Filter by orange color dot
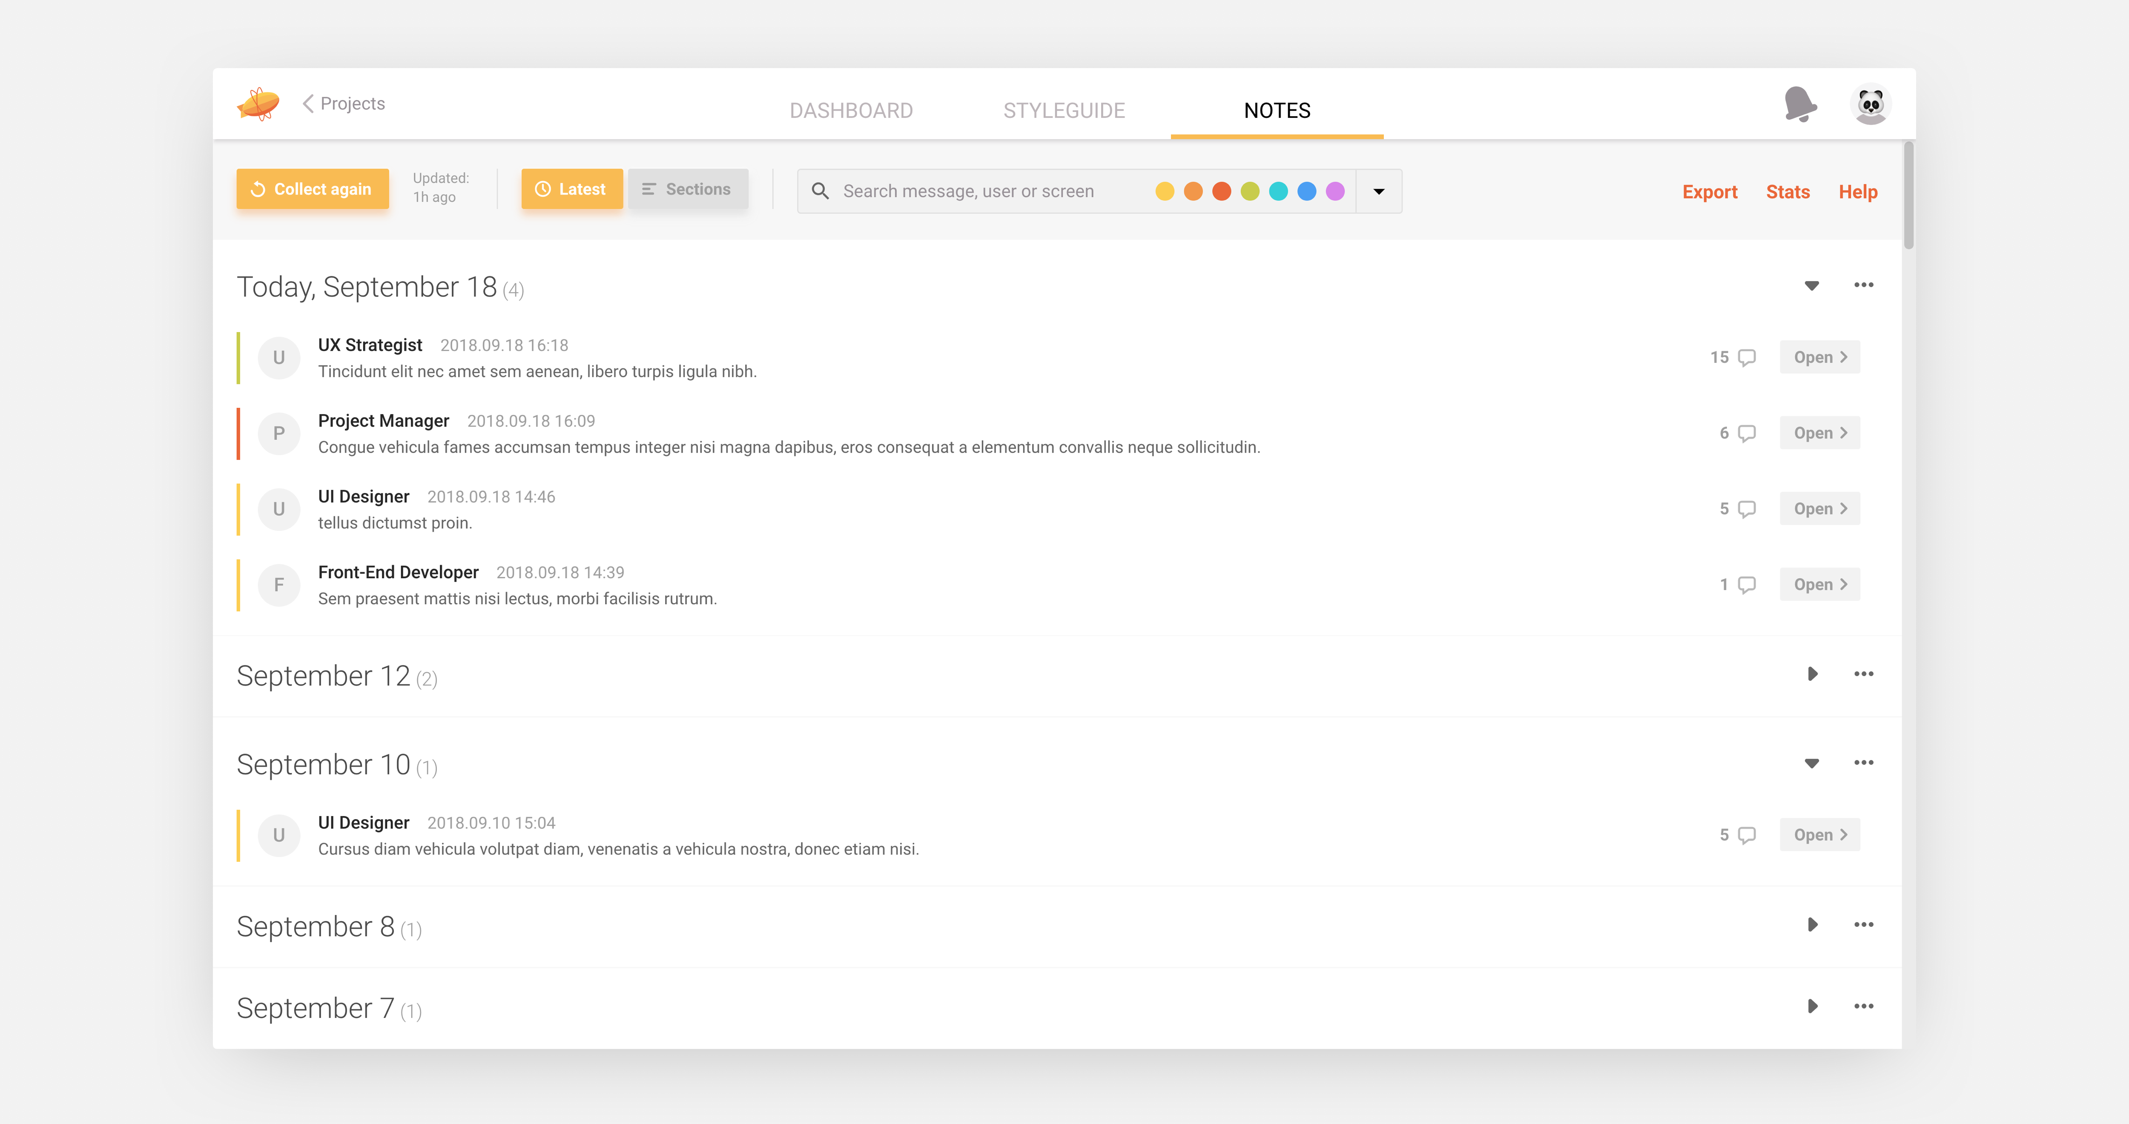The image size is (2129, 1124). click(x=1193, y=191)
